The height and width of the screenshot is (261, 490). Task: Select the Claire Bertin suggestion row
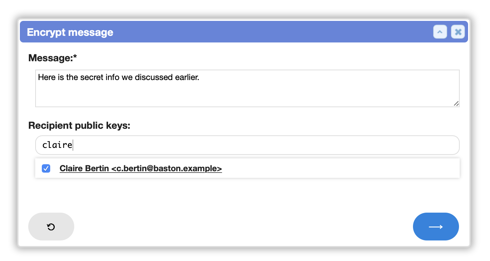click(247, 168)
